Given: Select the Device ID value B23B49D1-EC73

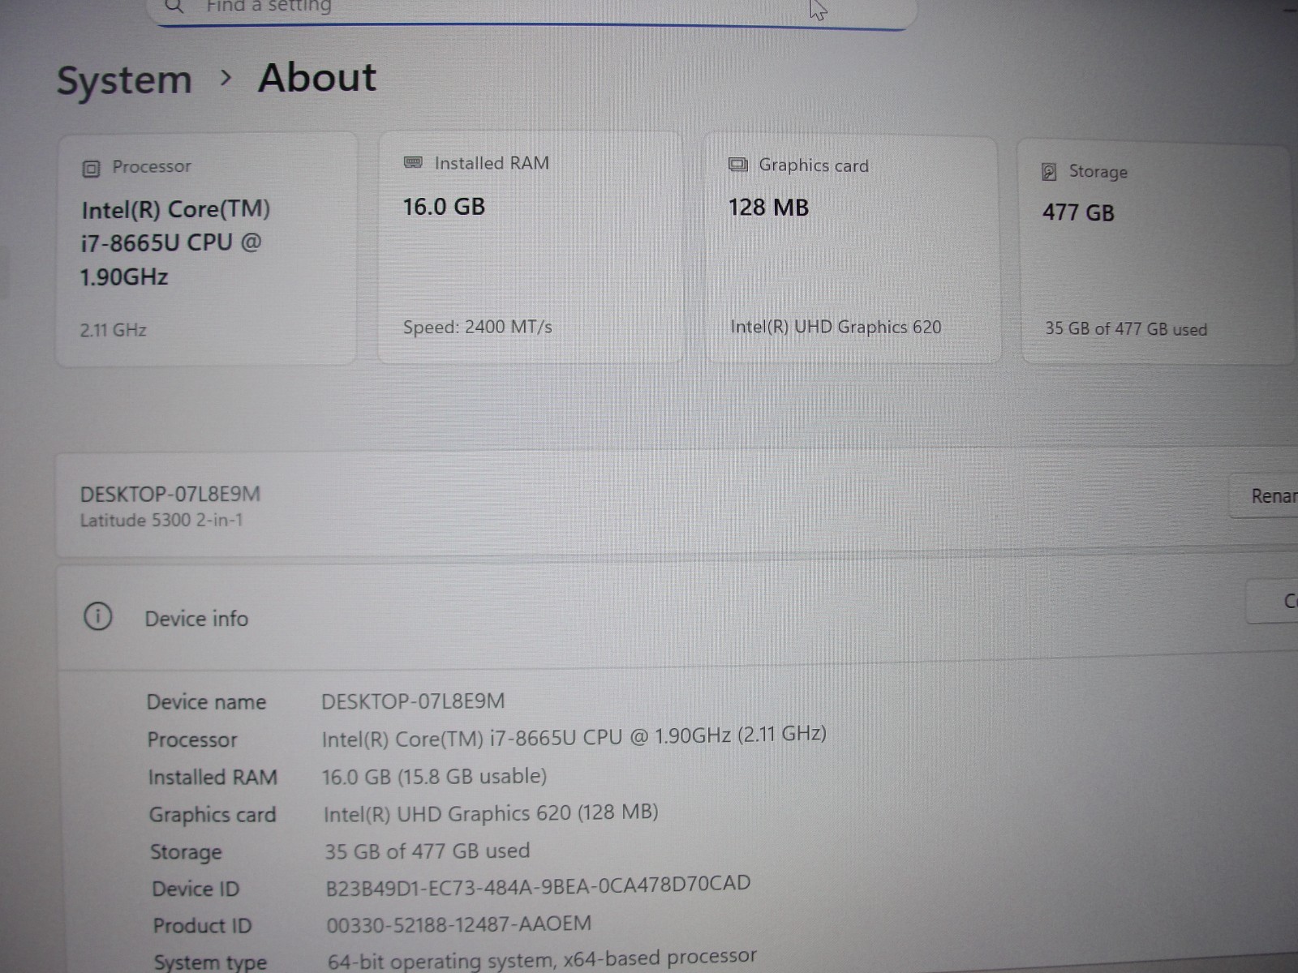Looking at the screenshot, I should (538, 885).
